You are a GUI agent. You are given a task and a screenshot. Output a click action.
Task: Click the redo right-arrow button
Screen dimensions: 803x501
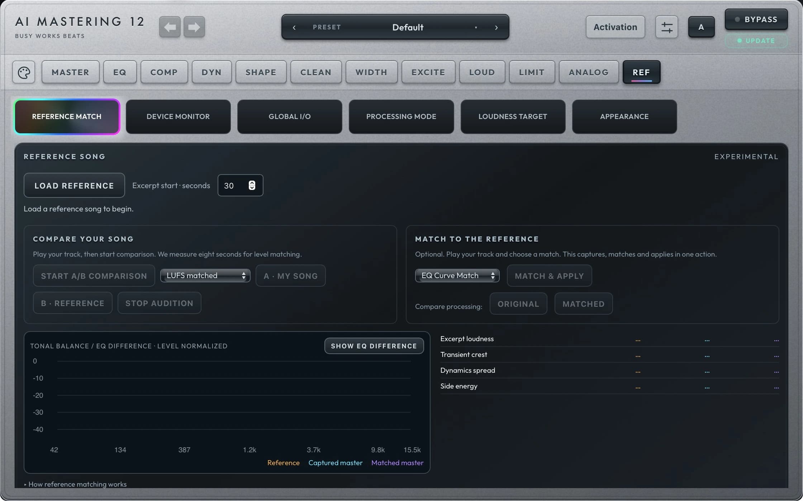click(x=194, y=27)
